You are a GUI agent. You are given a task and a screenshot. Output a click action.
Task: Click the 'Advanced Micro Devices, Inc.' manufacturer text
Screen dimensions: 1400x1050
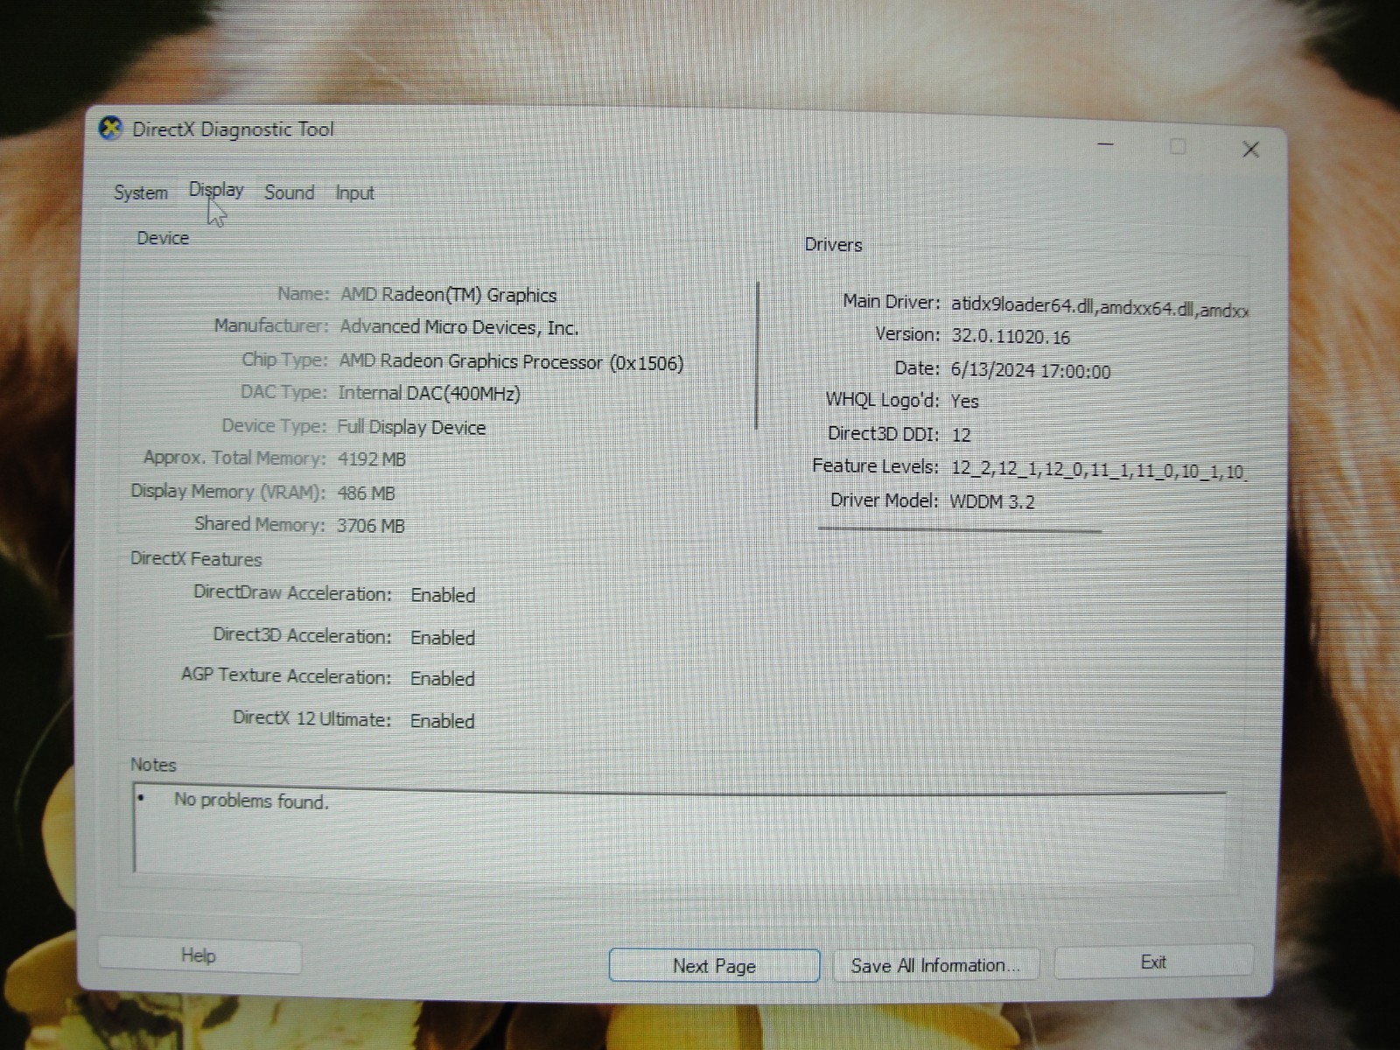click(459, 327)
